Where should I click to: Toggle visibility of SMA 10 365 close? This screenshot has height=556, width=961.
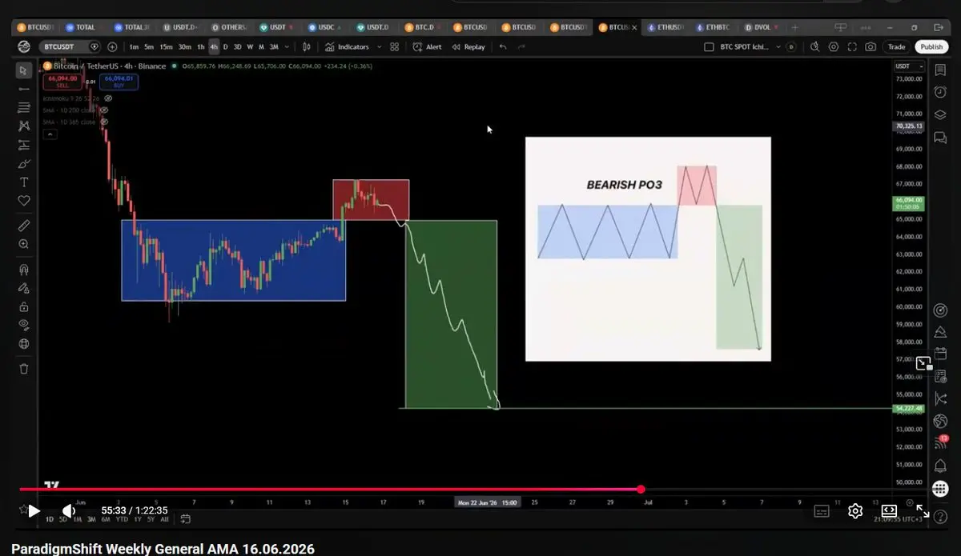[x=104, y=122]
